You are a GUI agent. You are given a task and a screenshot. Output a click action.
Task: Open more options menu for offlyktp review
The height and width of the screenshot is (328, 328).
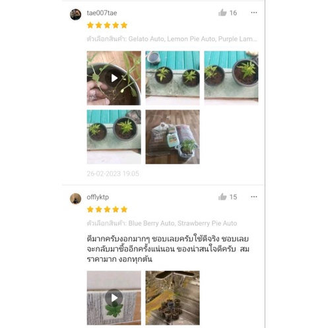pos(254,197)
